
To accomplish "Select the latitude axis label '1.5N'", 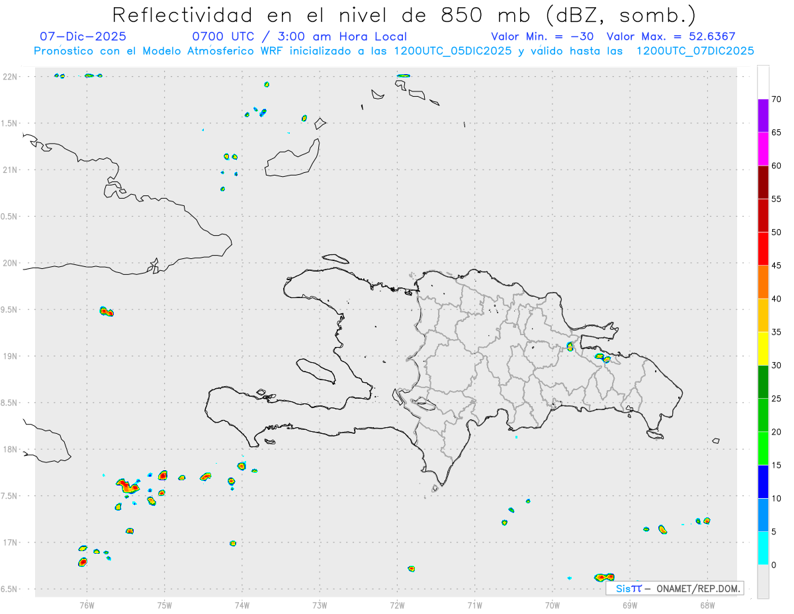I will 11,123.
